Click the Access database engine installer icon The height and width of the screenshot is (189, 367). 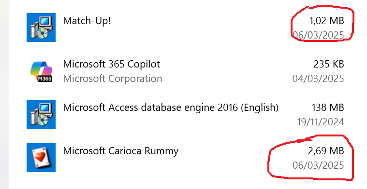click(41, 114)
